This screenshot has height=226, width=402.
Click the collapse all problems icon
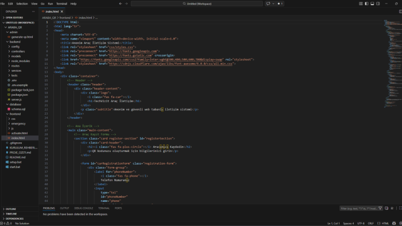pyautogui.click(x=386, y=208)
